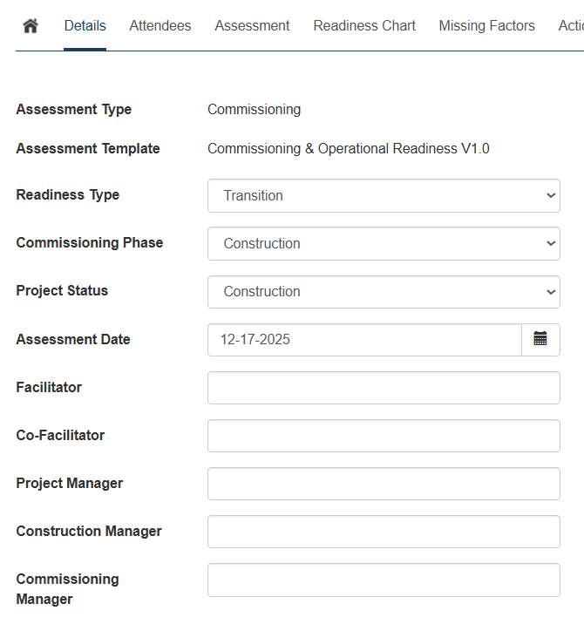Open the Commissioning Phase dropdown

coord(384,243)
